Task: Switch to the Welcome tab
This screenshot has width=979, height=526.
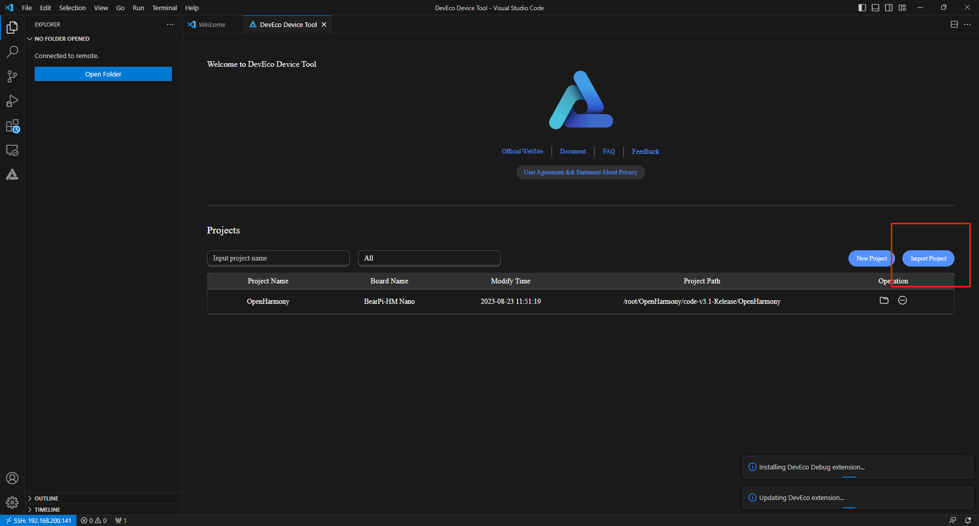Action: tap(213, 24)
